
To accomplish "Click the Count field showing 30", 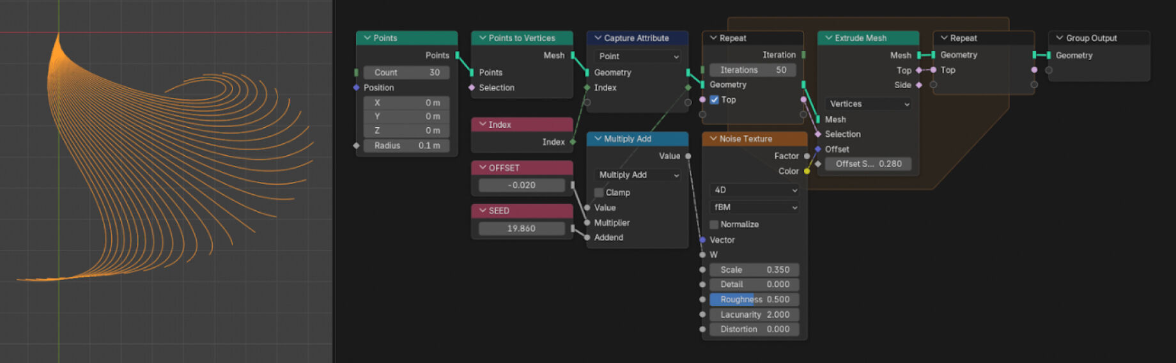I will click(406, 72).
